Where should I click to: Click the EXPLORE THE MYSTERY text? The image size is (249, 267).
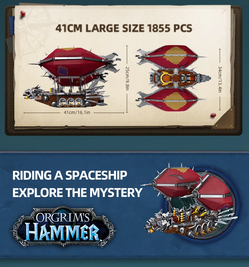pos(78,193)
